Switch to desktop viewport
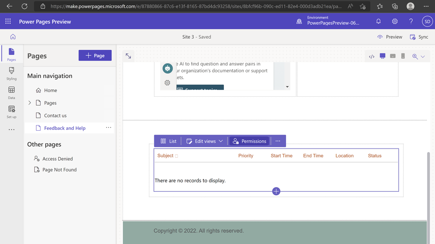Screen dimensions: 435x244 [x=382, y=56]
